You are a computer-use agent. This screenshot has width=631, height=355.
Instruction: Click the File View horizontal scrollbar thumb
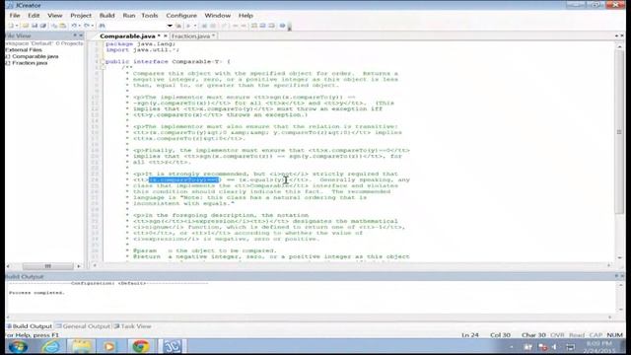tap(48, 266)
